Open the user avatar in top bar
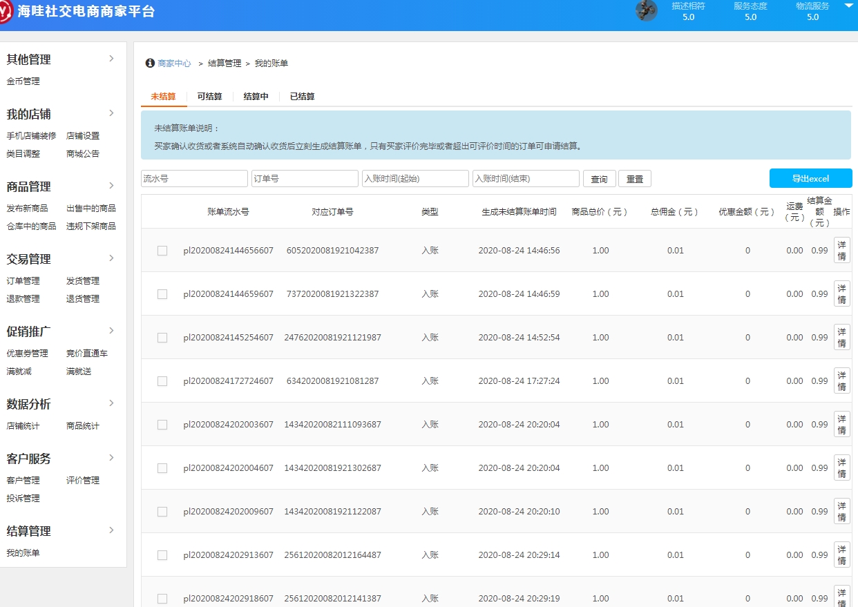 click(647, 12)
